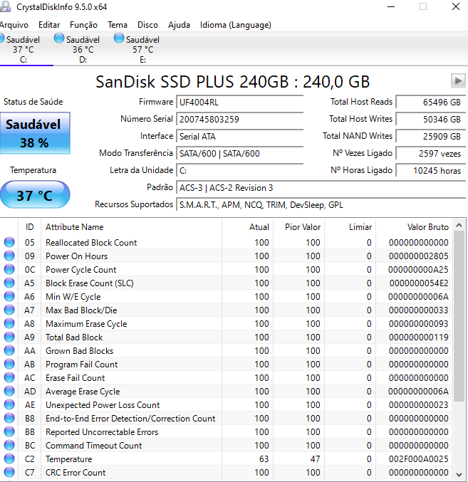Open the Disco menu
The width and height of the screenshot is (468, 482).
(x=147, y=25)
